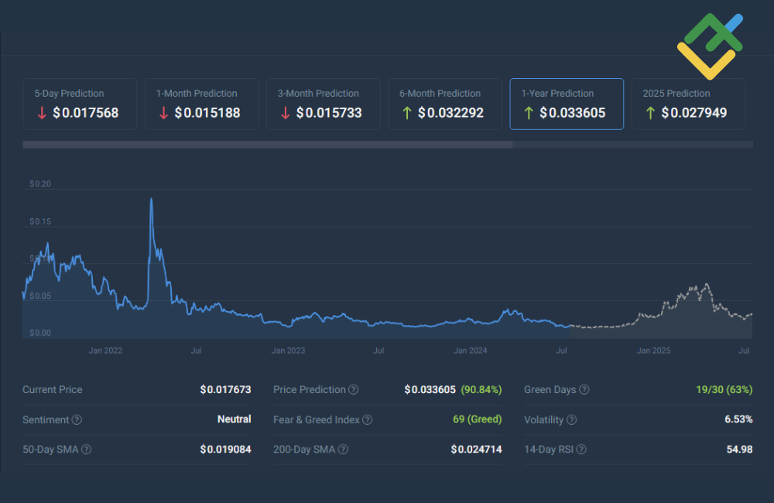Switch to the 3-Month Prediction card
774x503 pixels.
point(323,104)
